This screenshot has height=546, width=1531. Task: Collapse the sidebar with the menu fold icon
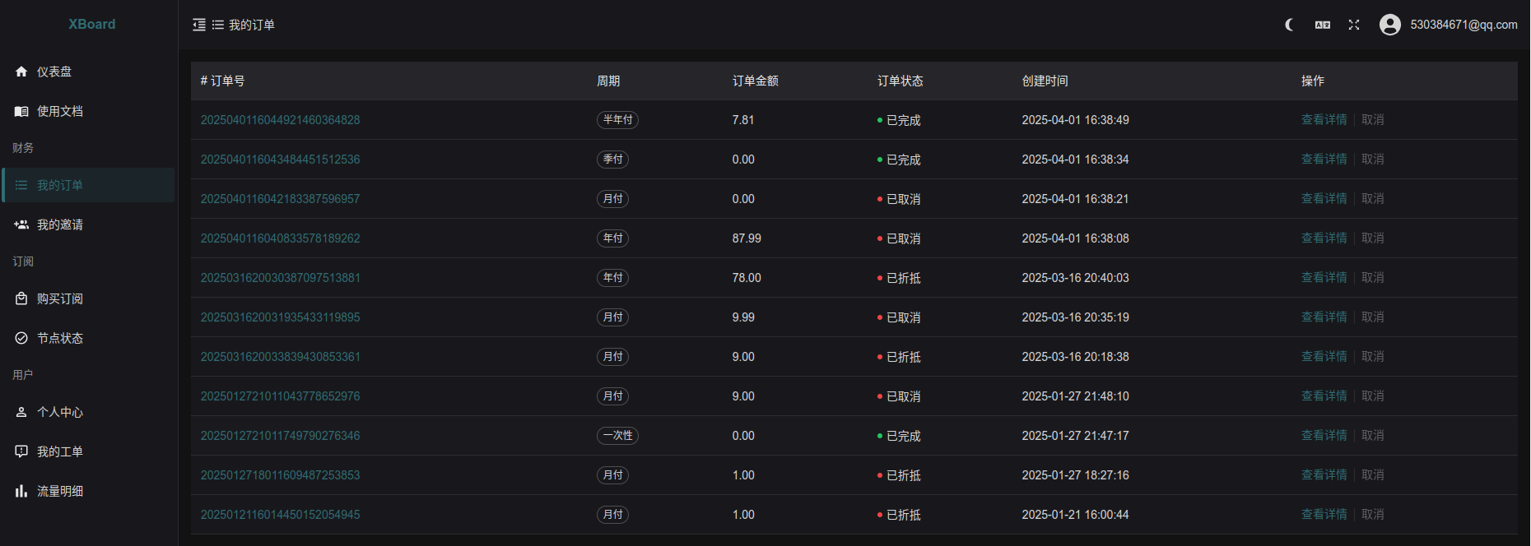[199, 25]
